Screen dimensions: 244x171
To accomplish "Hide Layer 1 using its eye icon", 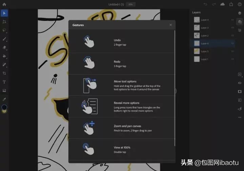I will [232, 59].
